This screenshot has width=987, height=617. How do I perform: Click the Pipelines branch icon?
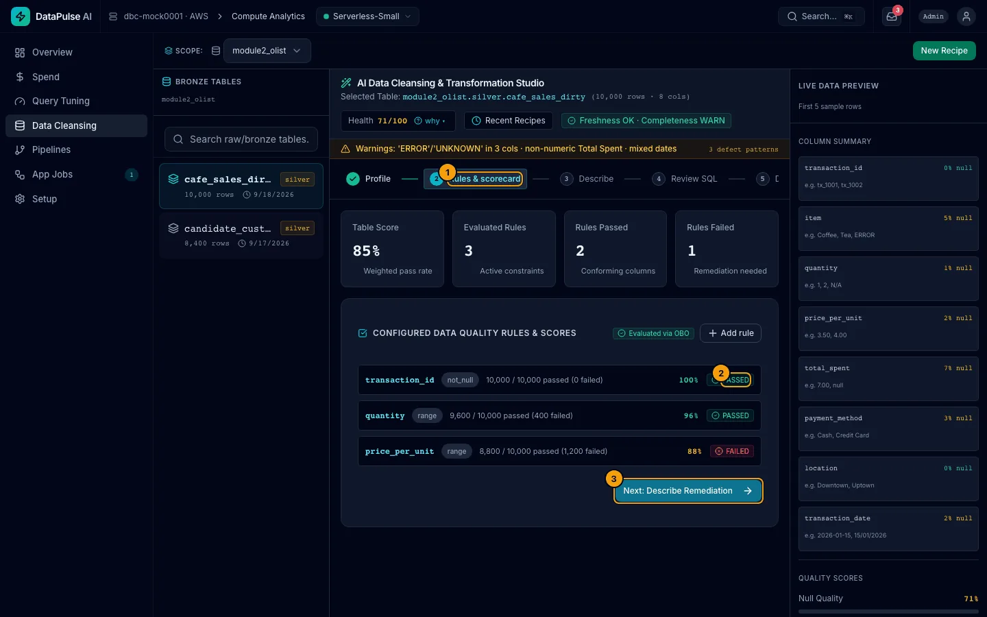[x=20, y=150]
